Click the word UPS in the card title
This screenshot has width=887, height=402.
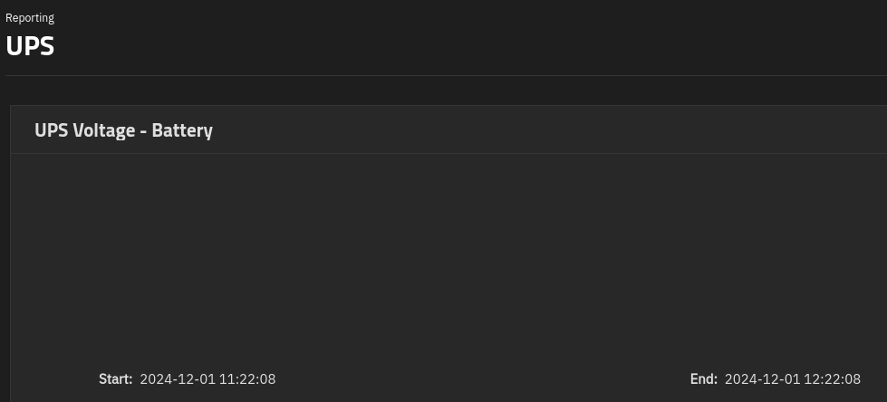pyautogui.click(x=52, y=130)
